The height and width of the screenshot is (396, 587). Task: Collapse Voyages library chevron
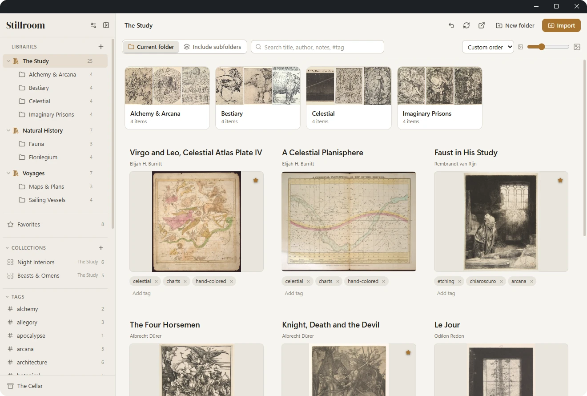(8, 173)
